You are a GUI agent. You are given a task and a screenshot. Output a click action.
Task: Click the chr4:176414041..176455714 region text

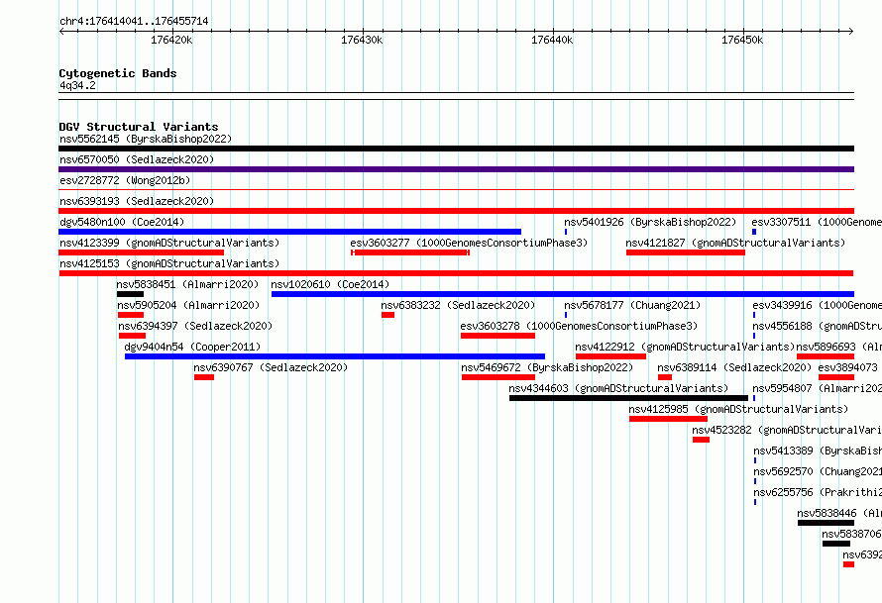(x=134, y=22)
